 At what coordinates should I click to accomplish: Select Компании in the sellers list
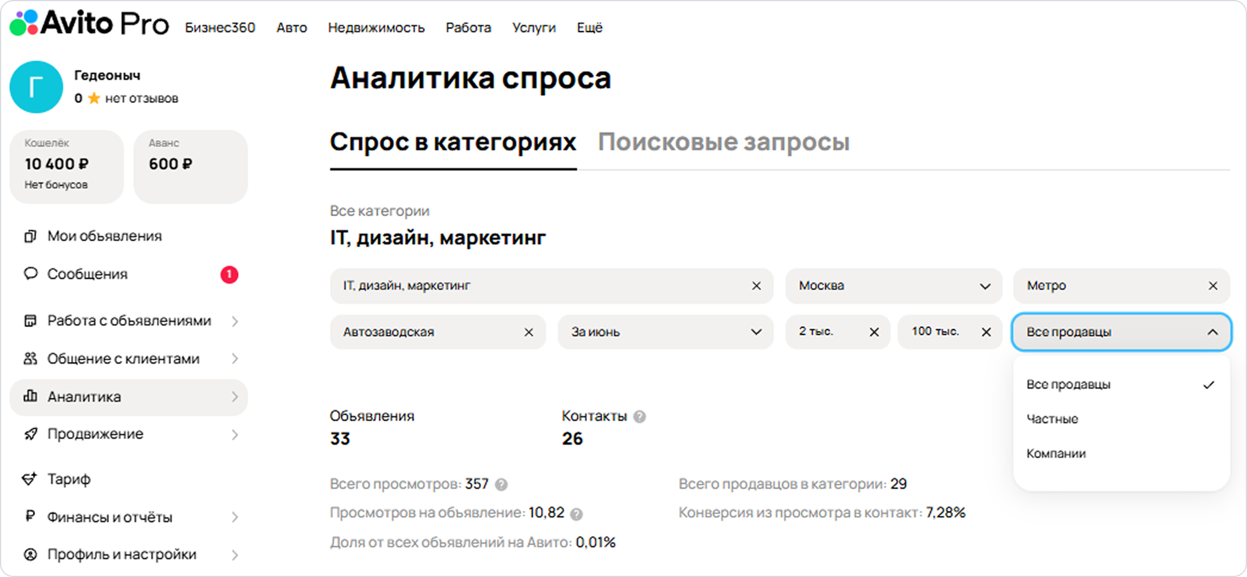[1056, 454]
